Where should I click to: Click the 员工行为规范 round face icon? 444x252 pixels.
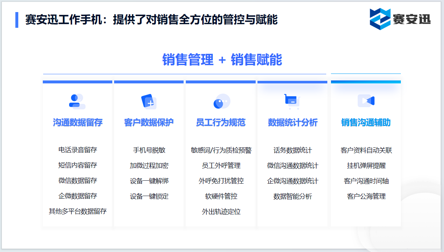pyautogui.click(x=222, y=102)
